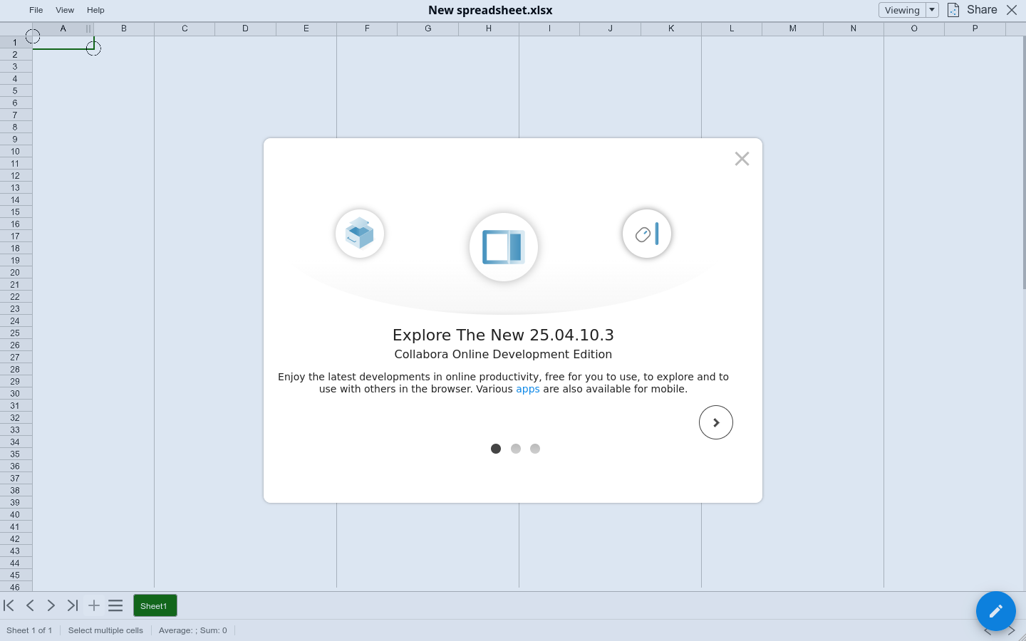
Task: Select column D header
Action: click(245, 28)
